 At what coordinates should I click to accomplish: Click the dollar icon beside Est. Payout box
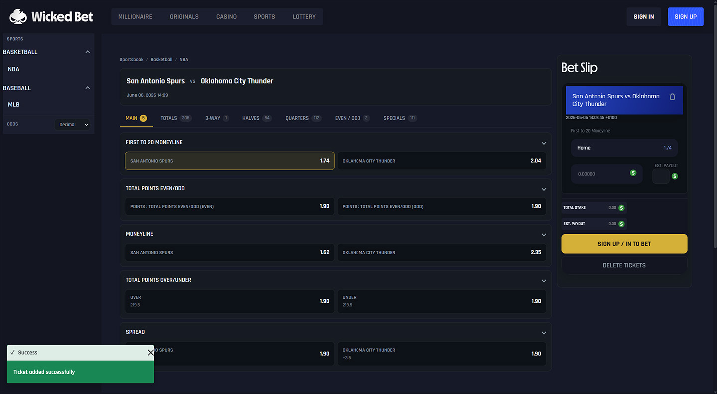click(675, 176)
